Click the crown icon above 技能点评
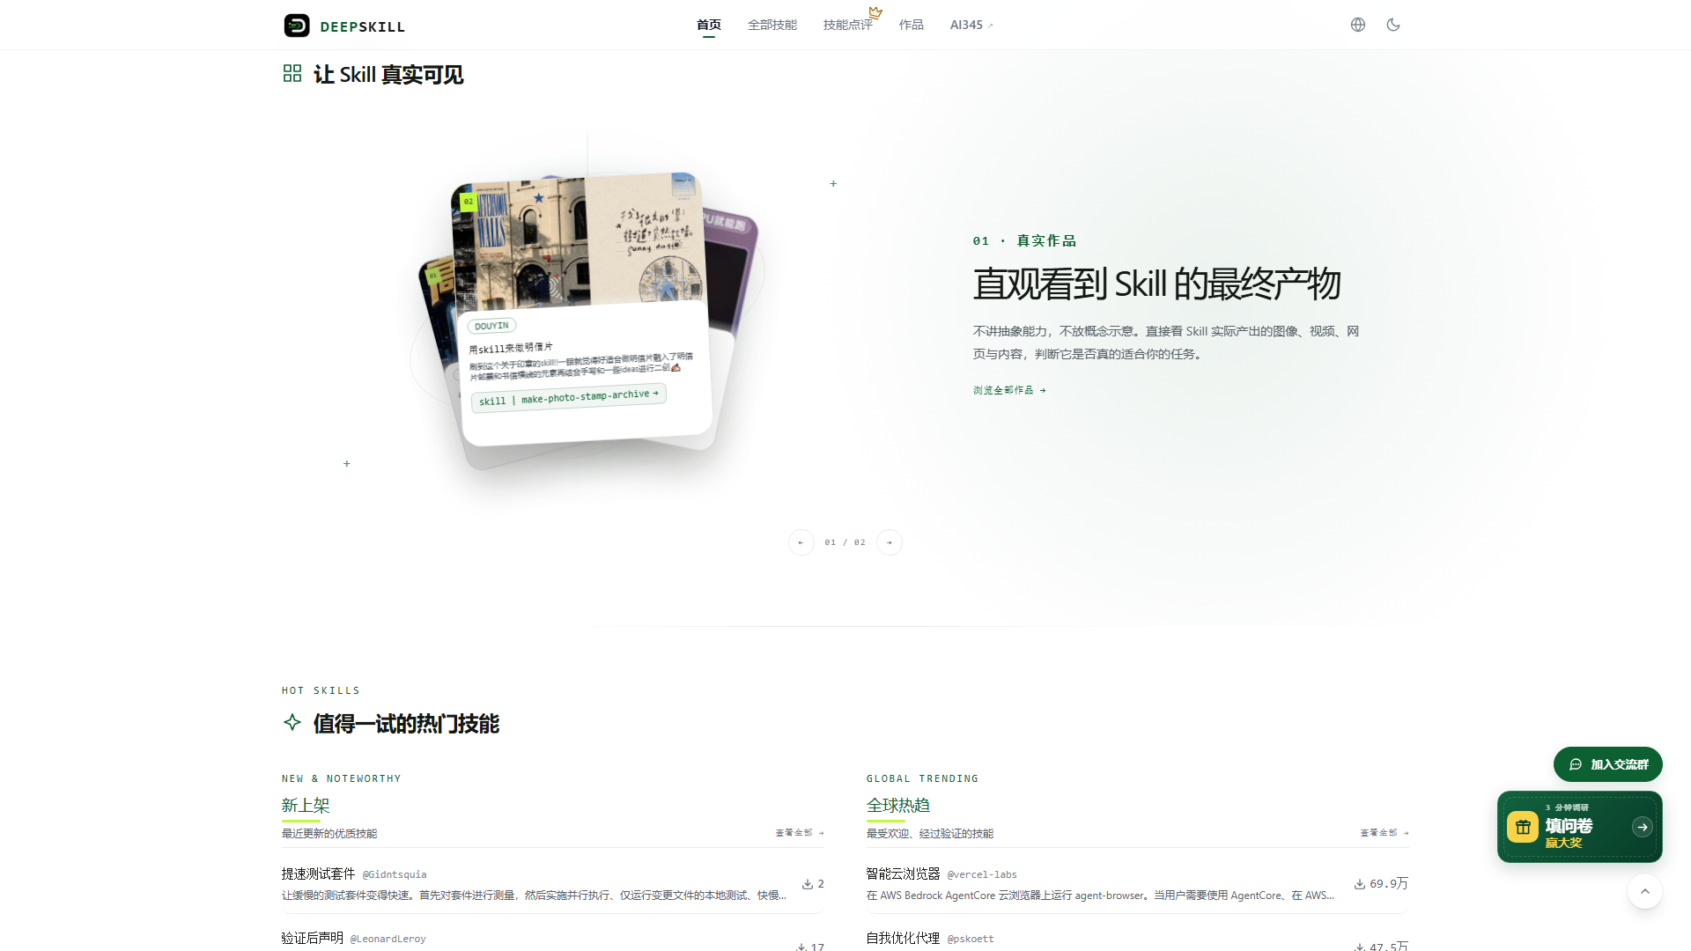Image resolution: width=1691 pixels, height=951 pixels. (x=875, y=12)
